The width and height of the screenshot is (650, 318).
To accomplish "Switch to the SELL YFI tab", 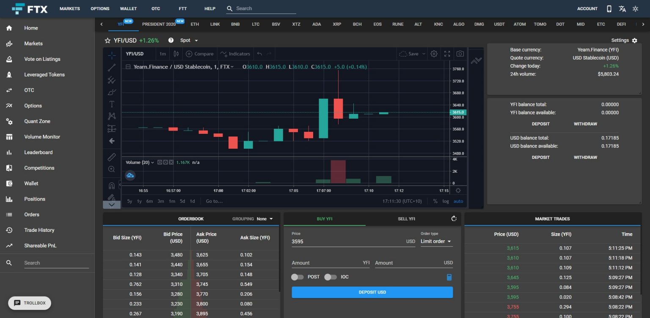I will (405, 219).
